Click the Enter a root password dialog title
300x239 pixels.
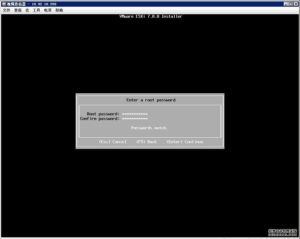151,100
